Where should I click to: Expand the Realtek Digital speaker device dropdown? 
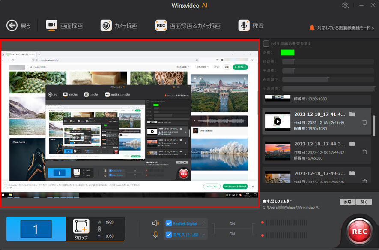click(204, 223)
